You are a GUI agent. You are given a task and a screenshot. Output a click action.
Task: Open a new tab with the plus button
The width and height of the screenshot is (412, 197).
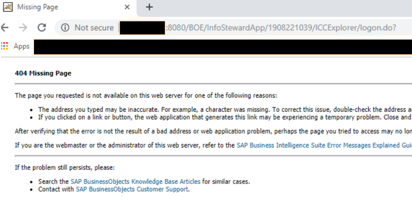(149, 7)
